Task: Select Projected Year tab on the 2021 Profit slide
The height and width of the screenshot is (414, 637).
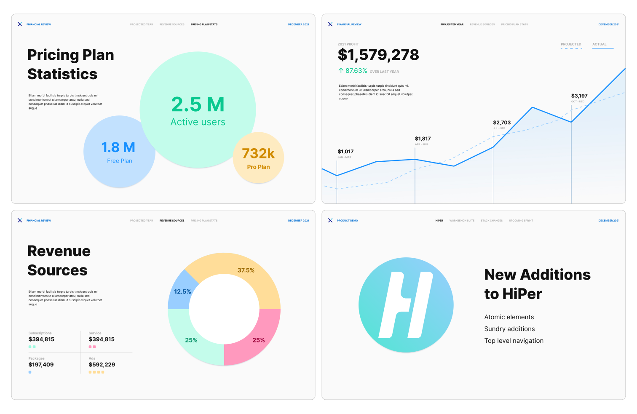Action: click(x=452, y=24)
